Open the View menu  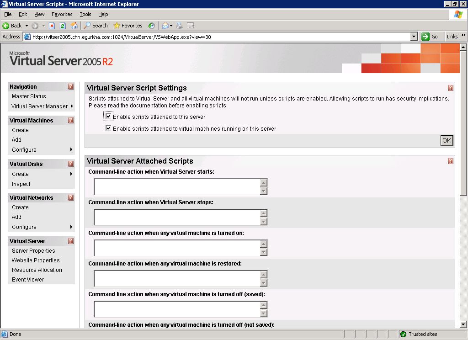pyautogui.click(x=39, y=14)
